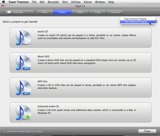160x136 pixels.
Task: Open the project view dropdown arrow
Action: click(156, 22)
